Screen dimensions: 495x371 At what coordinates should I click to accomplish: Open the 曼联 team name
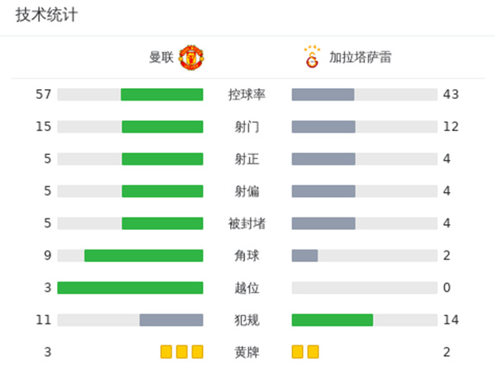tap(161, 58)
